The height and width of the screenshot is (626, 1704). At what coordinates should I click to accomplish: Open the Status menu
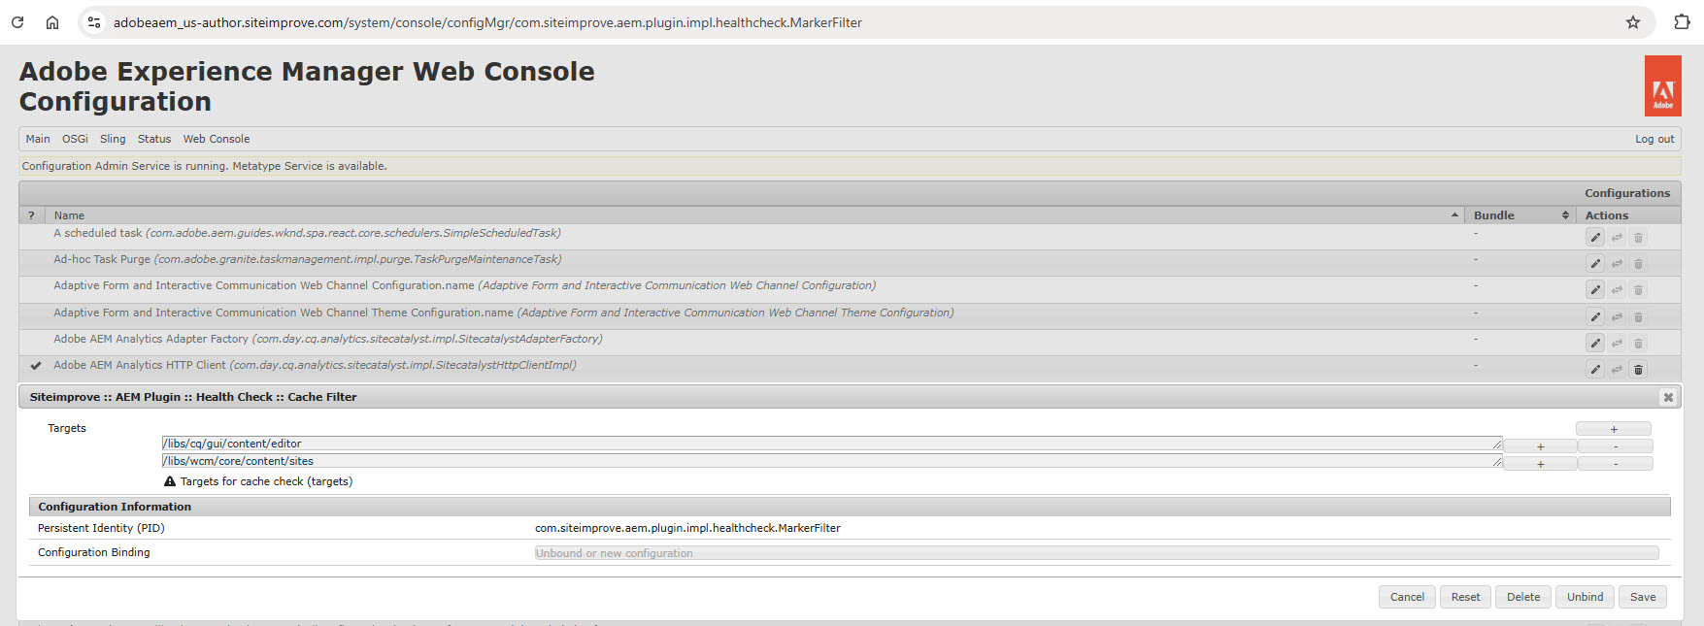[154, 139]
